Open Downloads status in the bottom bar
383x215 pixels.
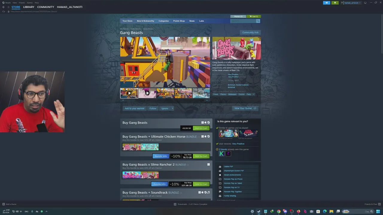191,204
